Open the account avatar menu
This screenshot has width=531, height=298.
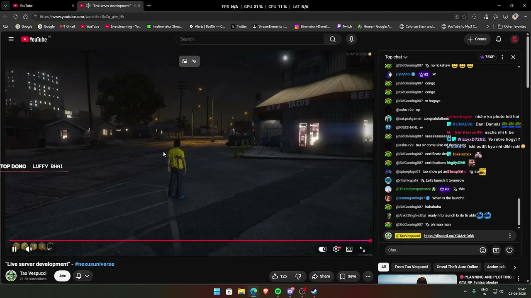(515, 39)
